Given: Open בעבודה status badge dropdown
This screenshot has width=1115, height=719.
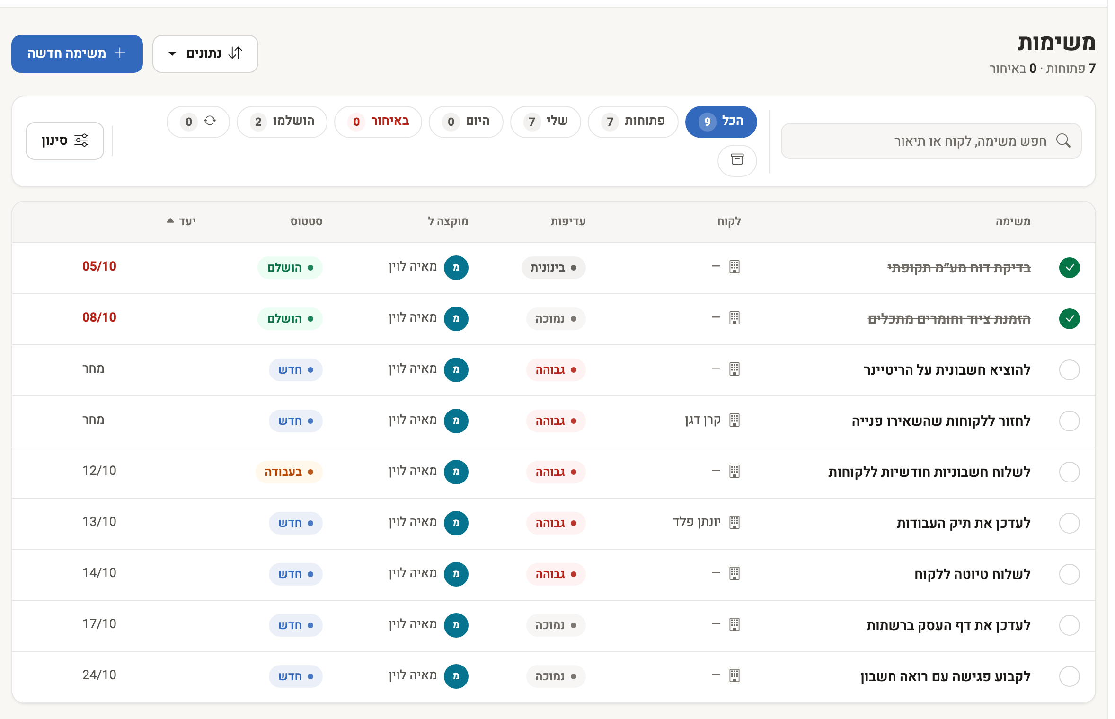Looking at the screenshot, I should click(289, 472).
